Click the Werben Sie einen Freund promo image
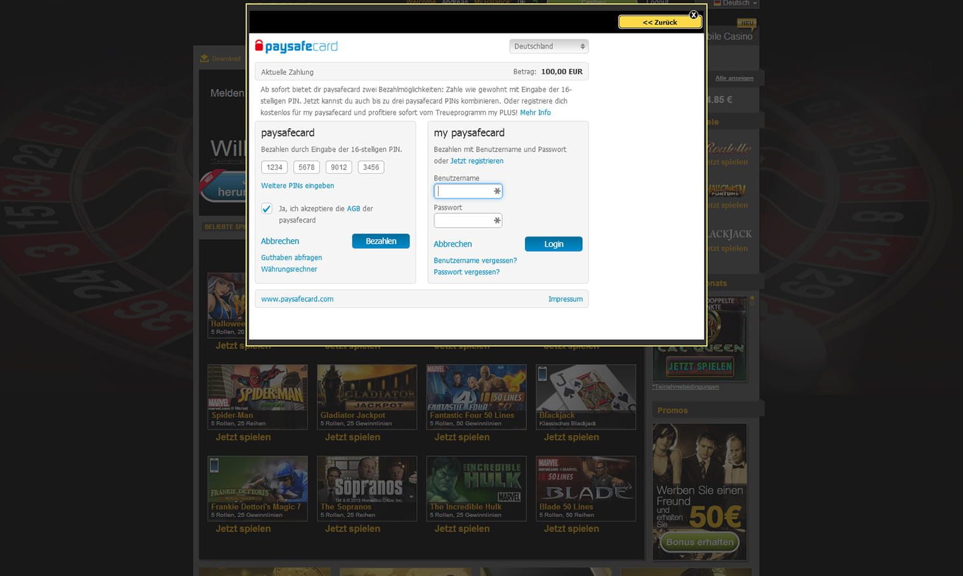 (700, 492)
